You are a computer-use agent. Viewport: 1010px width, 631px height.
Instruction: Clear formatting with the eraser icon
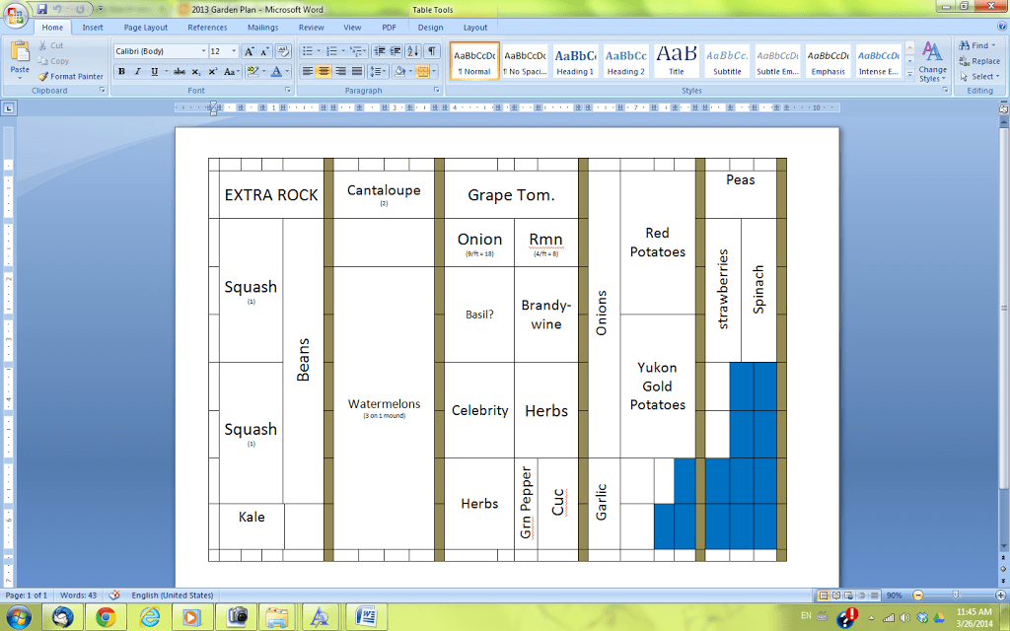(282, 51)
